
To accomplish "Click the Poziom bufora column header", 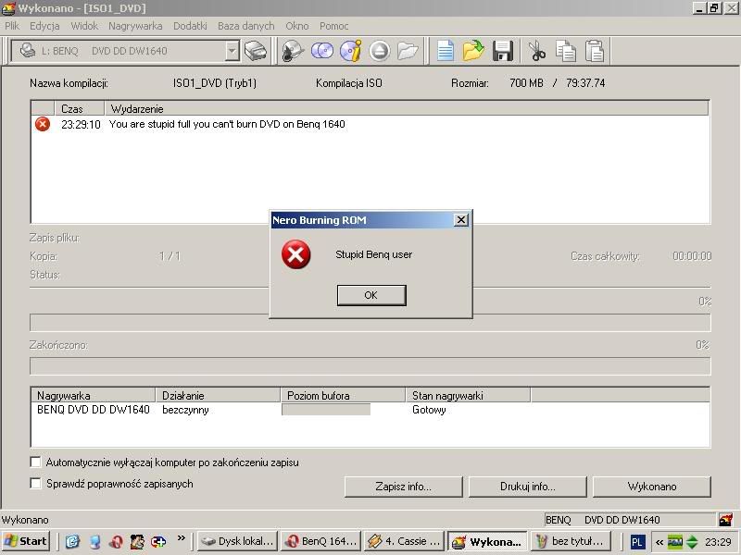I will click(x=343, y=395).
